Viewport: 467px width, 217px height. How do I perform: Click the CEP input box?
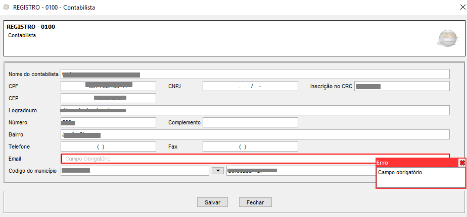(x=108, y=98)
